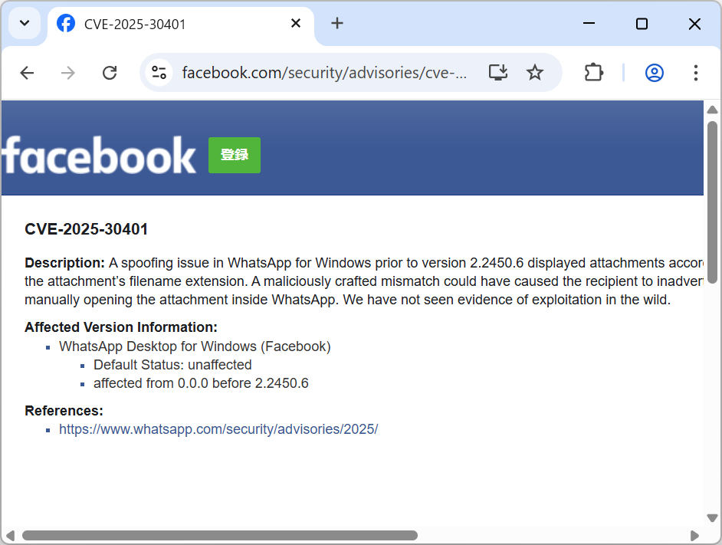Close the CVE-2025-30401 tab
The height and width of the screenshot is (545, 722).
click(x=296, y=23)
